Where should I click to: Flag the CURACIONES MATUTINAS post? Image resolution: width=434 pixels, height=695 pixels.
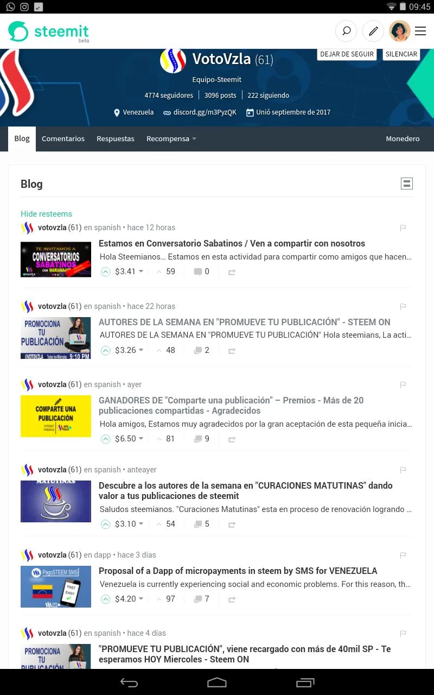click(403, 470)
